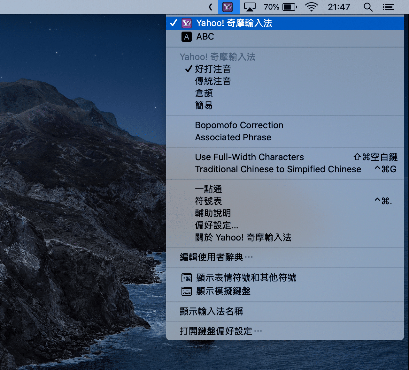Toggle Bopomofo Correction
This screenshot has height=370, width=409.
tap(285, 125)
